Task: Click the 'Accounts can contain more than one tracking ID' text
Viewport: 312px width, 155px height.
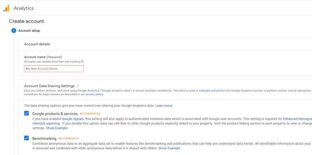Action: [x=54, y=62]
